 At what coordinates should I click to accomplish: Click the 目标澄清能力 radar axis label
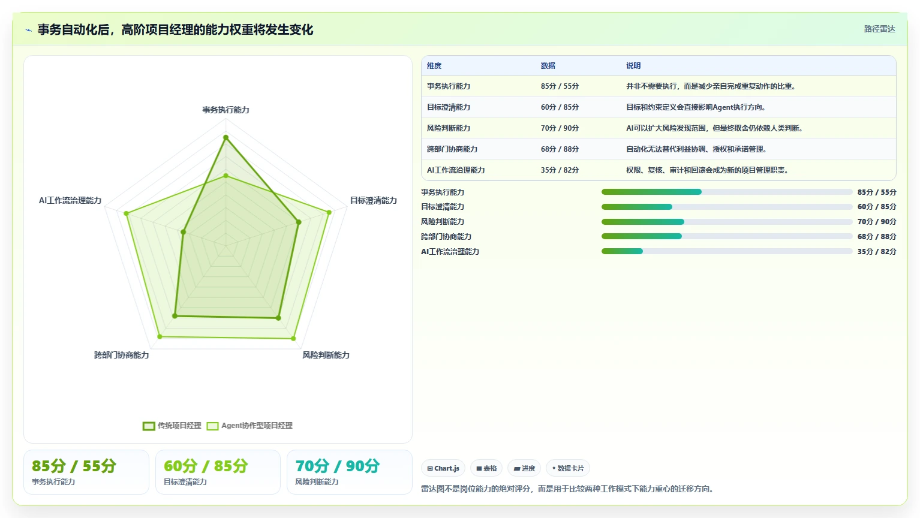(x=374, y=200)
